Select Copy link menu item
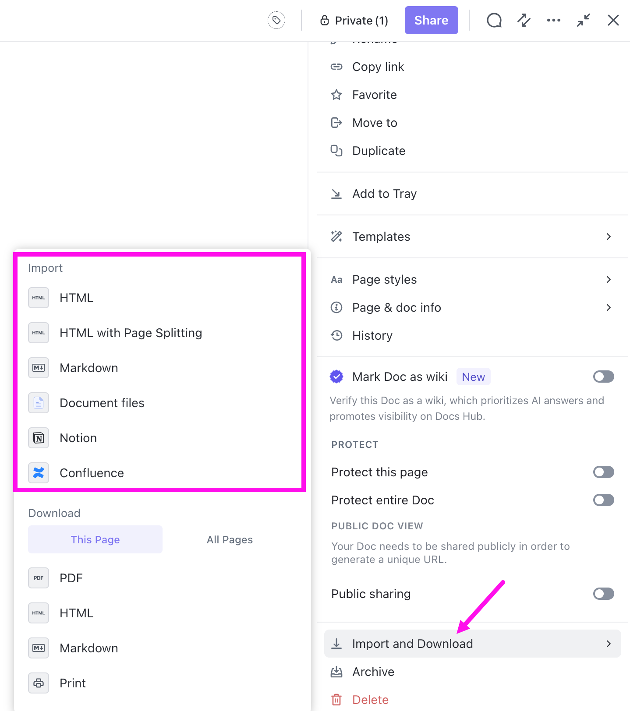 [x=378, y=67]
